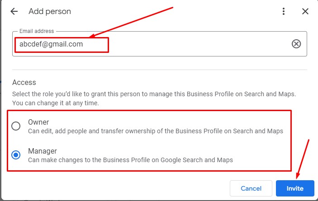Select the Manager radio button

click(x=16, y=155)
